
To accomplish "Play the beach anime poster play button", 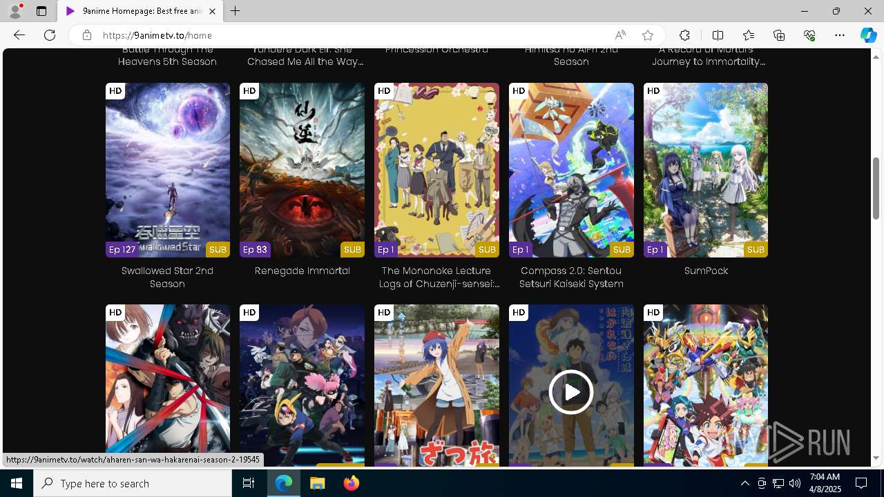I will pyautogui.click(x=571, y=392).
